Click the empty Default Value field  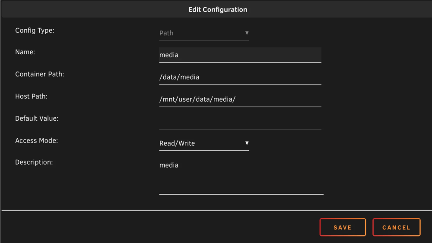tap(240, 121)
